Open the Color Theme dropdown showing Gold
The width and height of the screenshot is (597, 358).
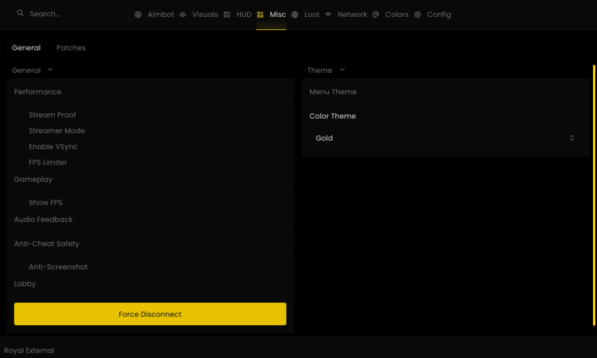pos(445,138)
